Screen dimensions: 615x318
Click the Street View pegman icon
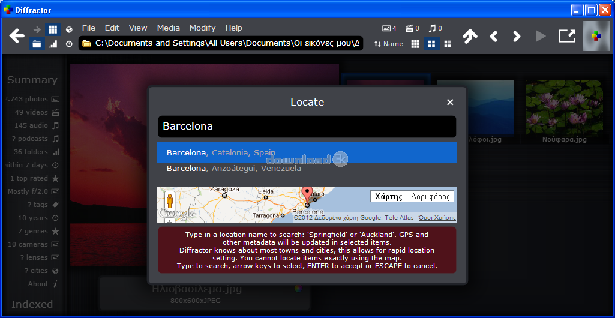tap(169, 201)
